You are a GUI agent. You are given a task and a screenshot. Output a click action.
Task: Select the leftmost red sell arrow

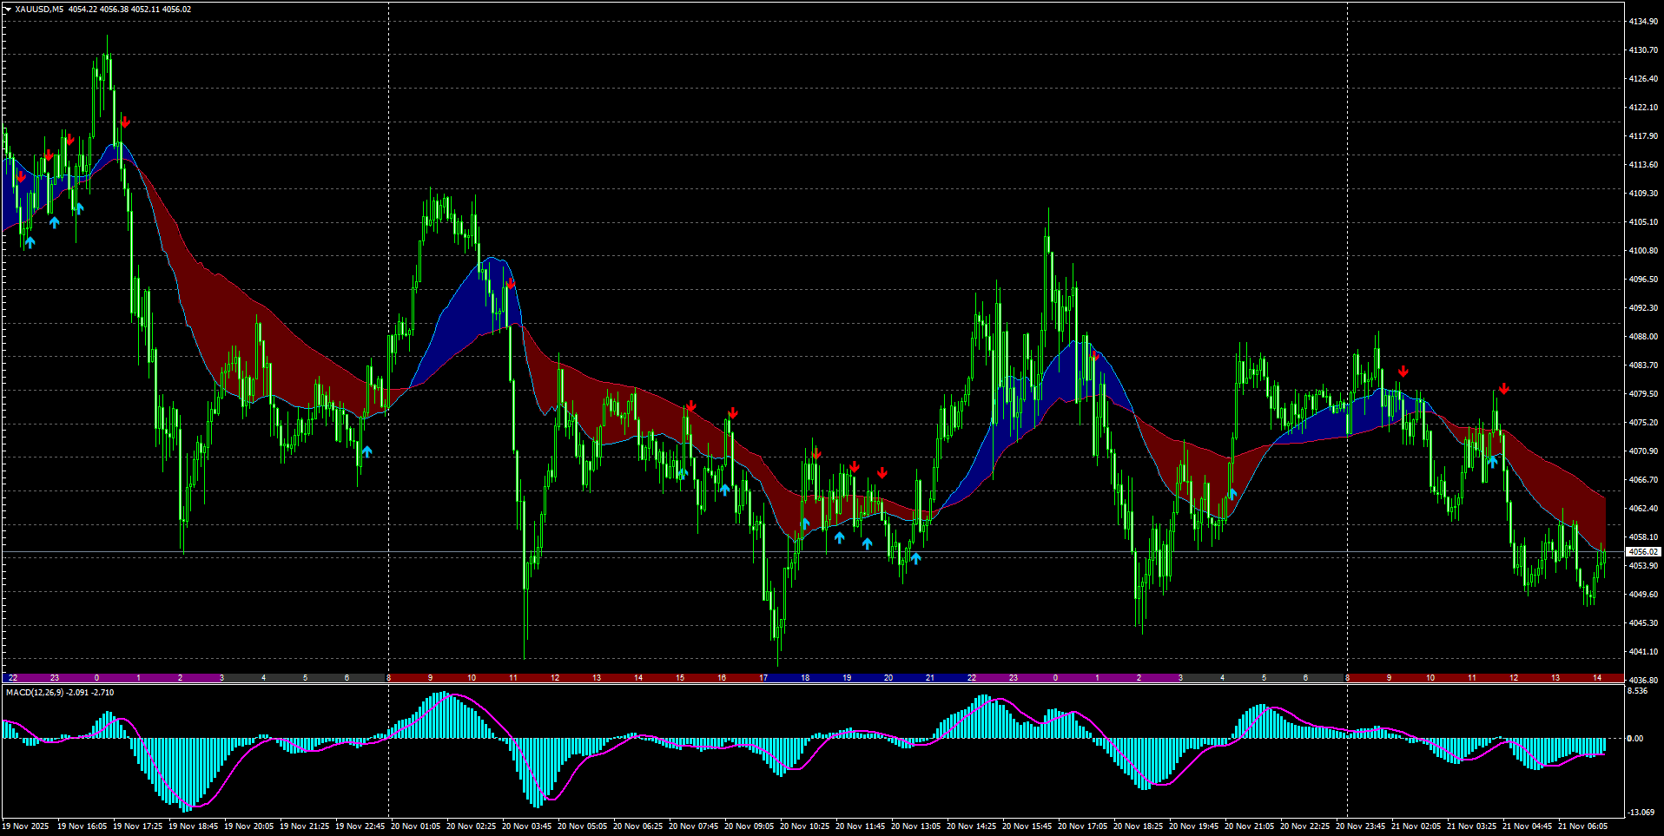pos(21,176)
